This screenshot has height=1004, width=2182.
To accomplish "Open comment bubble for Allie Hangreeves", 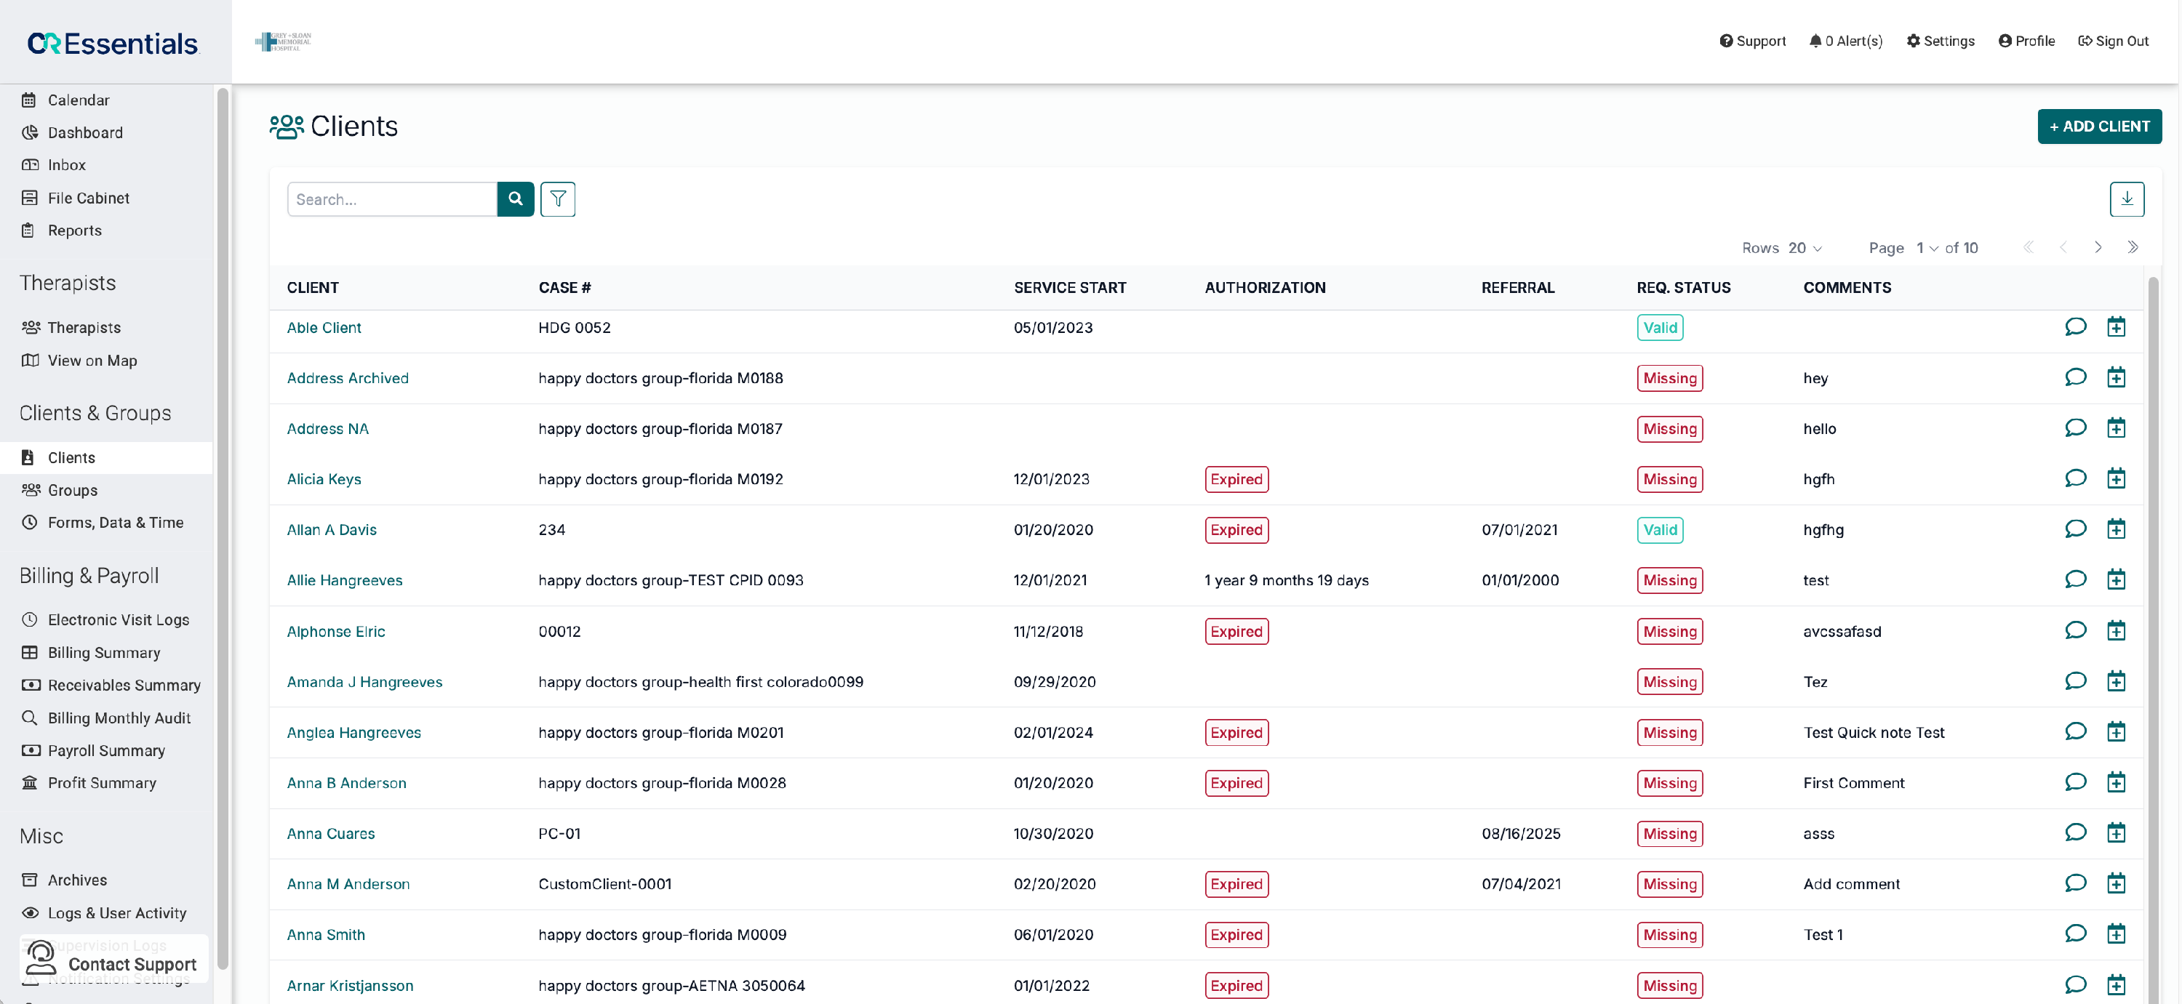I will point(2075,580).
